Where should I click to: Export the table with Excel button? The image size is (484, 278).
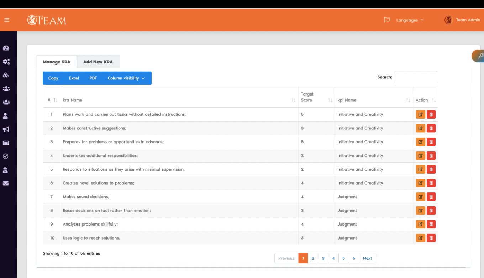tap(74, 78)
